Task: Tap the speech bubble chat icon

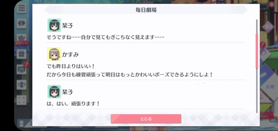Action: (x=21, y=23)
